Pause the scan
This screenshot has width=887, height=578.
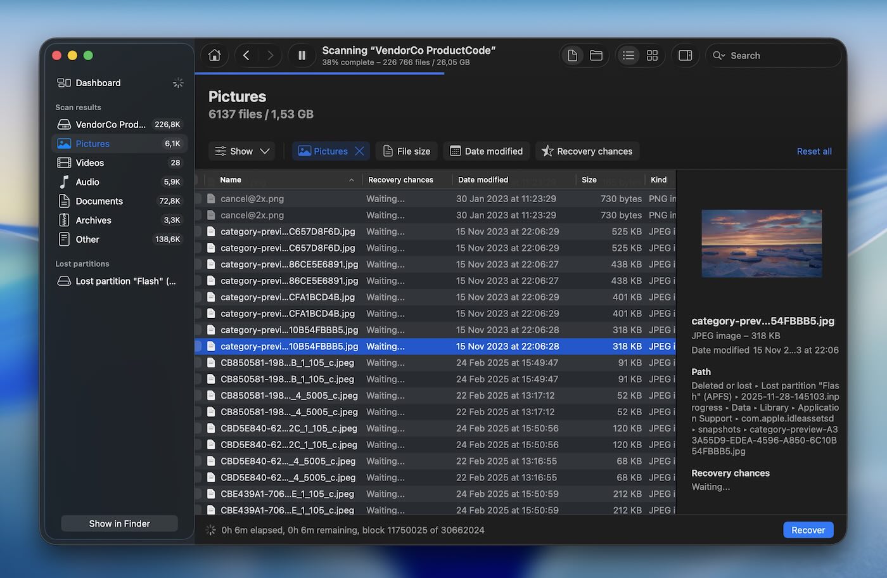click(302, 56)
